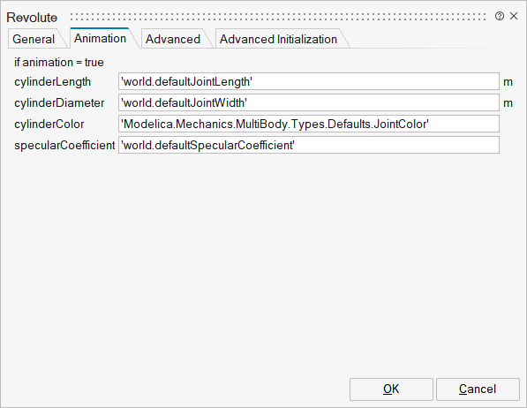Click the cylinderLength parameter label
Viewport: 527px width, 408px height.
point(52,82)
